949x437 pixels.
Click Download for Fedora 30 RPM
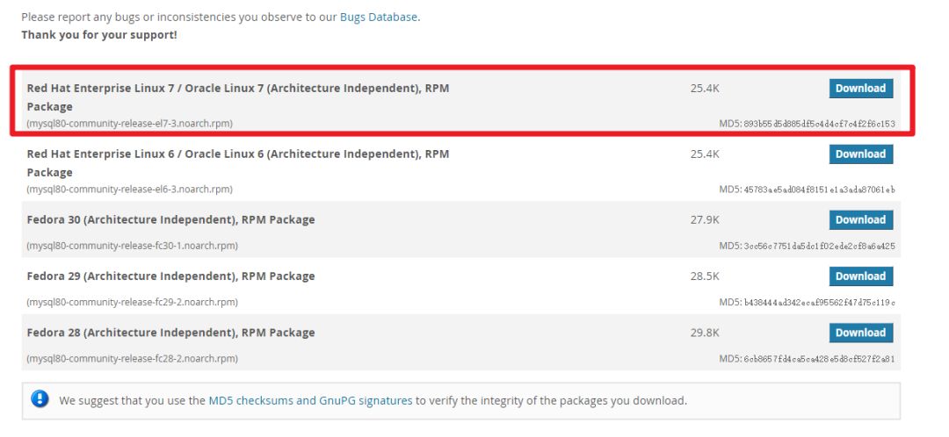click(860, 219)
